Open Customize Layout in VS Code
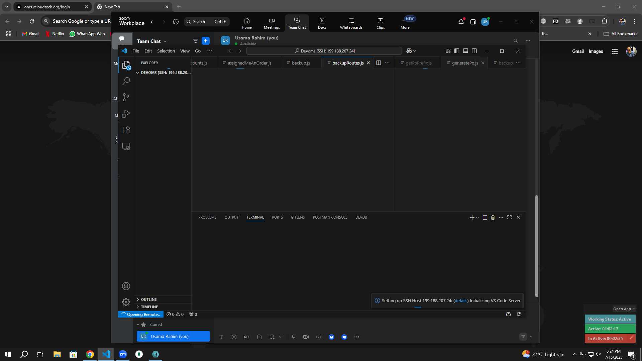This screenshot has width=642, height=361. pyautogui.click(x=448, y=51)
